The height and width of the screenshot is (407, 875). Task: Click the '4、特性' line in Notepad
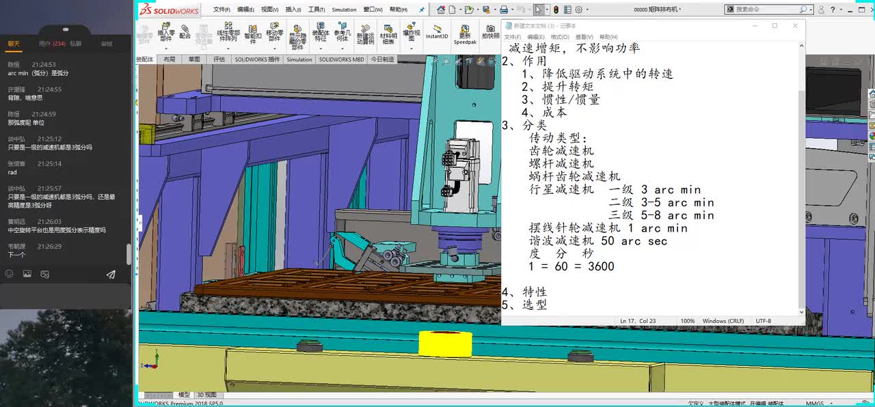click(x=524, y=292)
